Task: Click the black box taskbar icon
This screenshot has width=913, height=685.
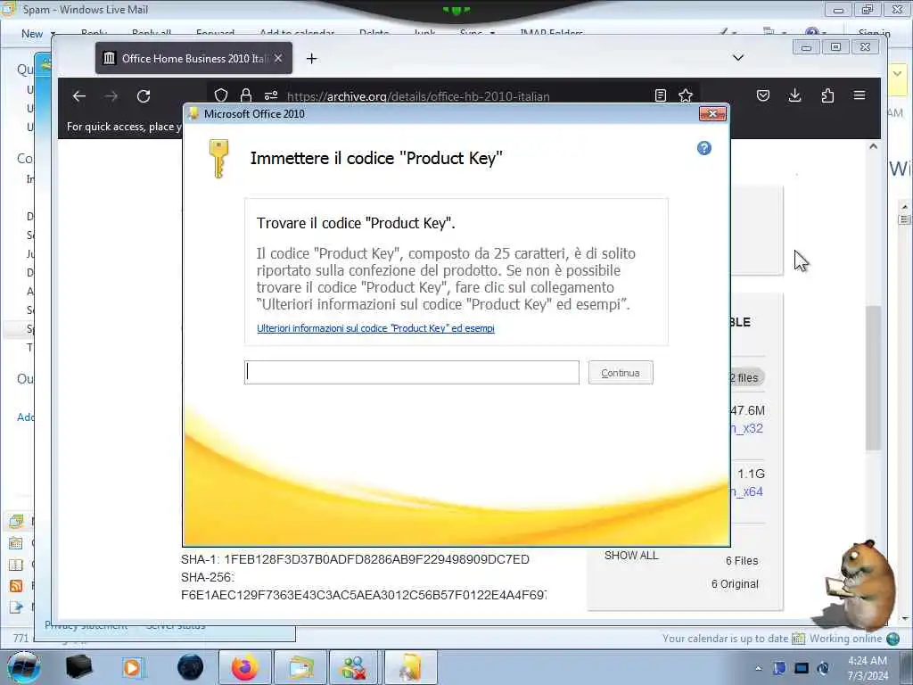Action: coord(79,667)
